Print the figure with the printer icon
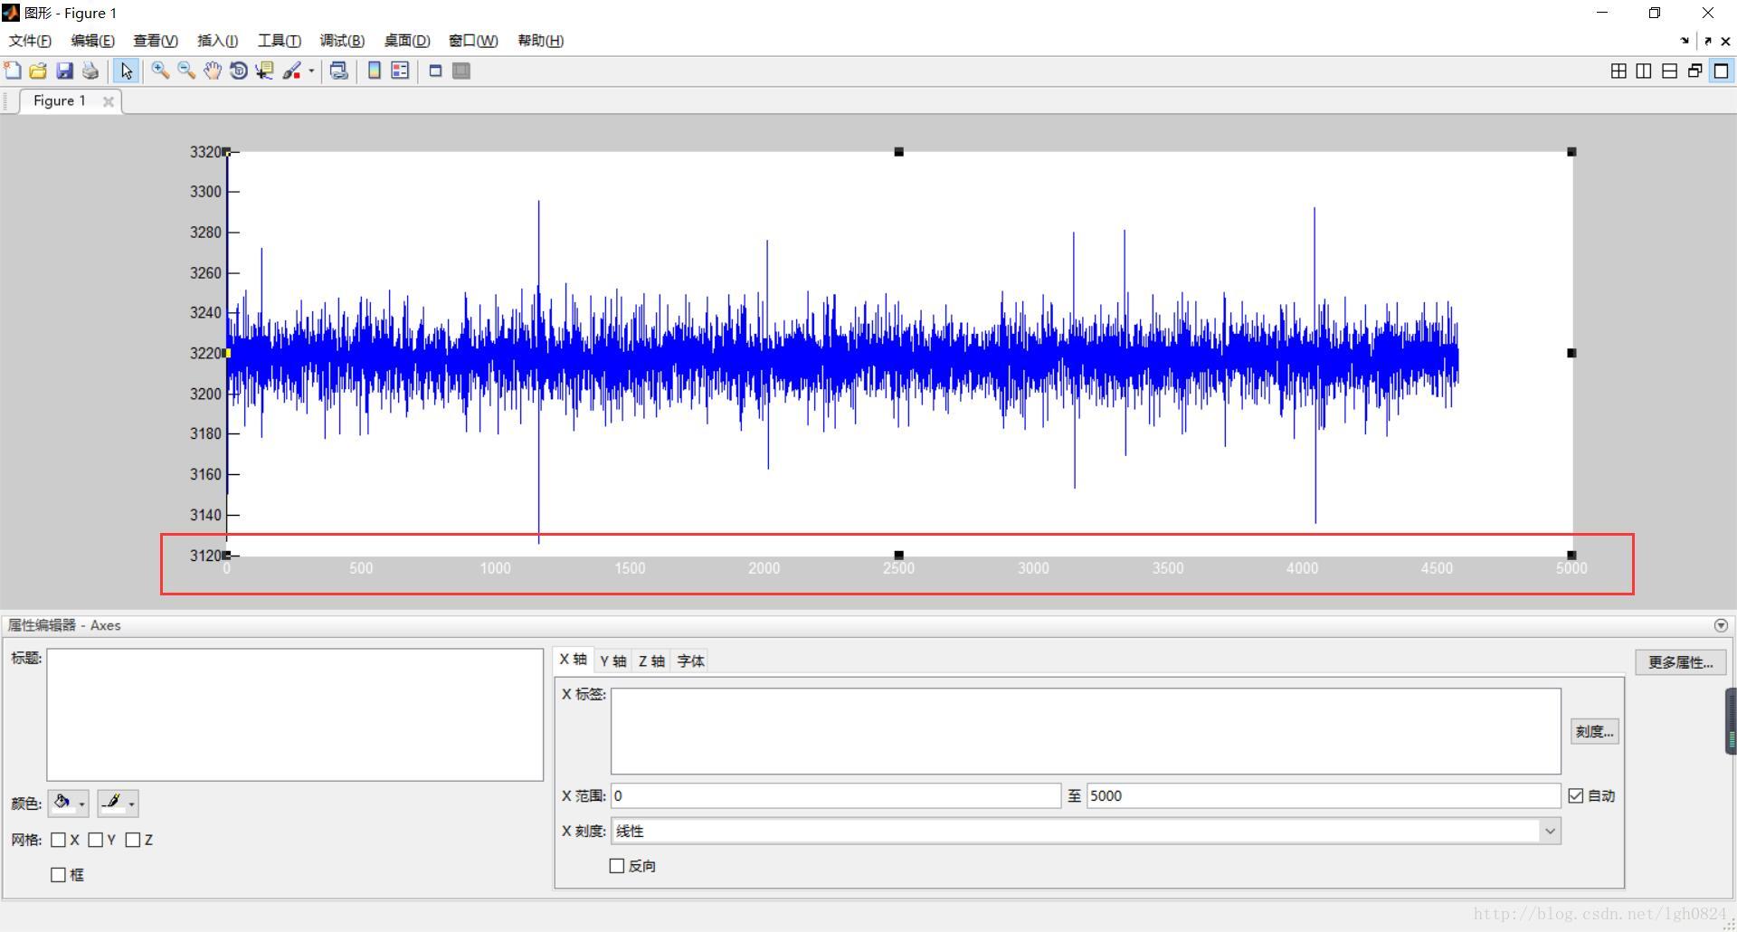Viewport: 1737px width, 932px height. (x=90, y=71)
